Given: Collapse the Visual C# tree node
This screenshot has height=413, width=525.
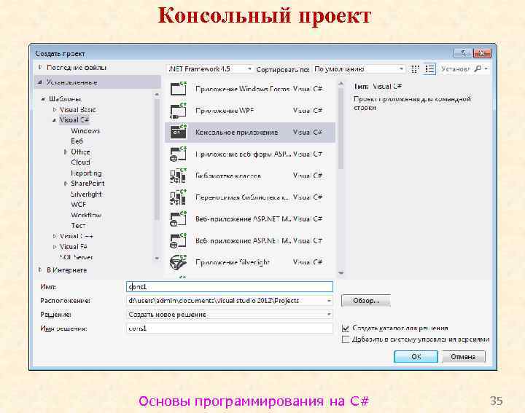Looking at the screenshot, I should [54, 120].
